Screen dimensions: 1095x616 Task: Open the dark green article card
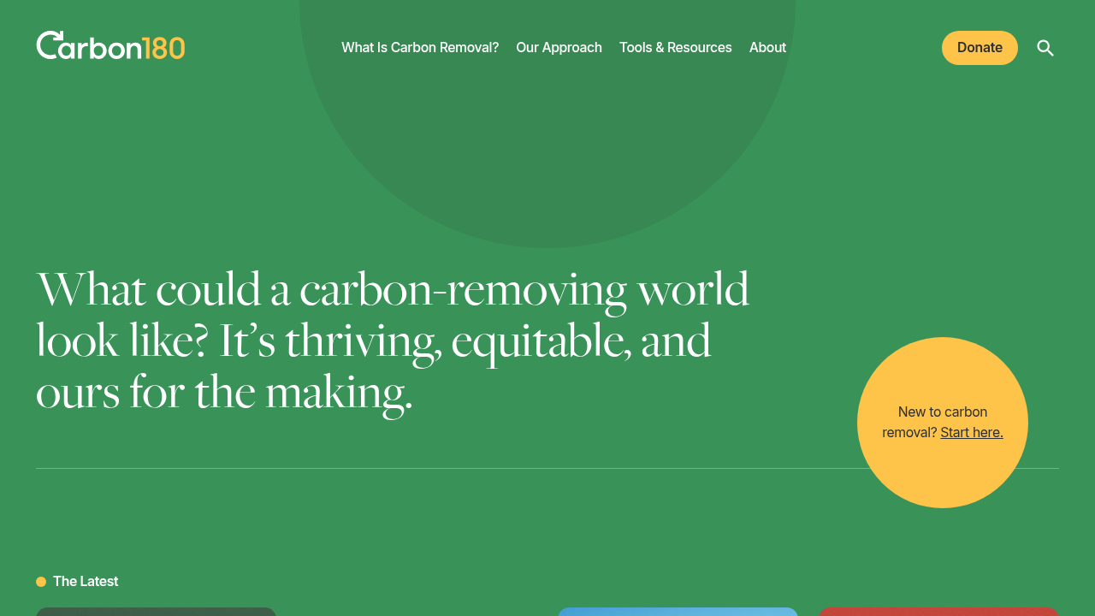pos(155,613)
